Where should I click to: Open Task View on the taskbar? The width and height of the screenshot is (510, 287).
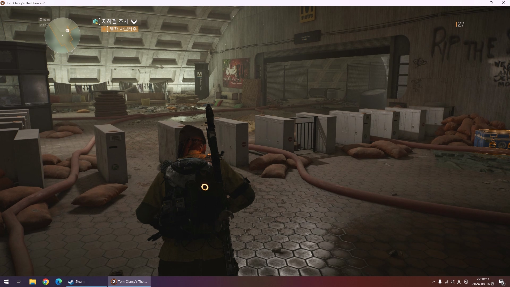pos(19,282)
